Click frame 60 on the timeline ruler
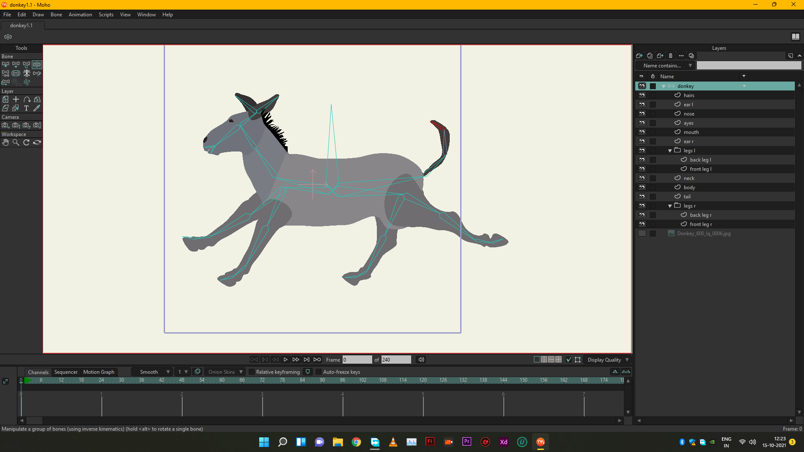 [222, 380]
